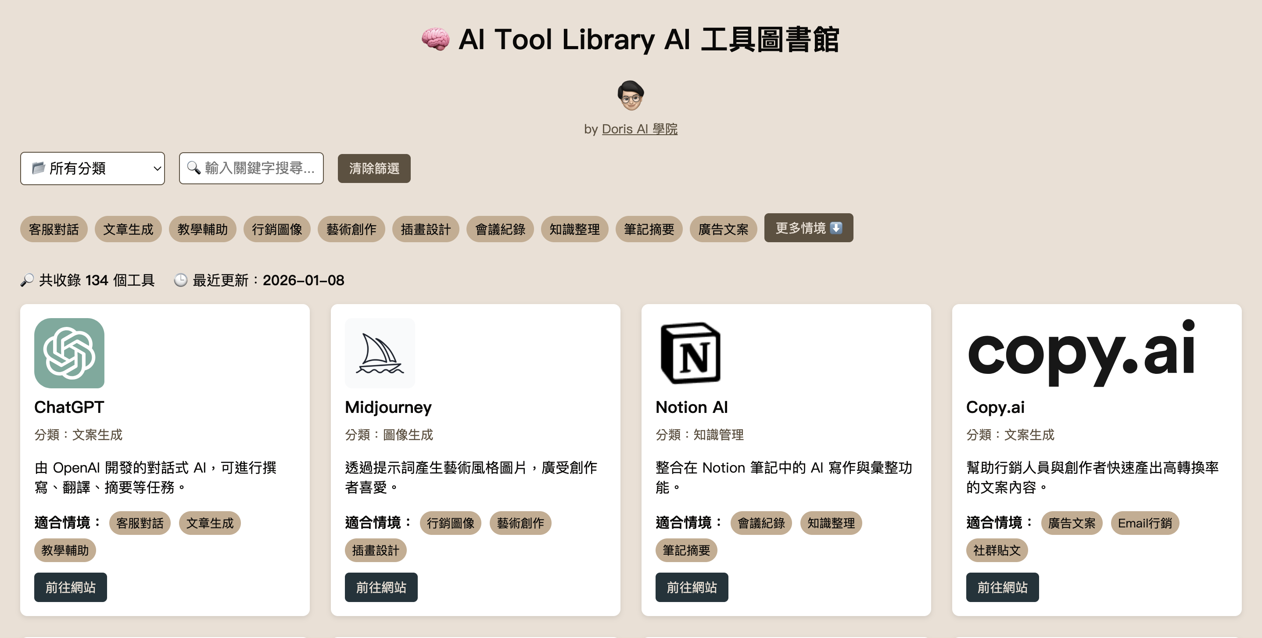
Task: Expand 更多情境 to show more scenarios
Action: click(x=808, y=228)
